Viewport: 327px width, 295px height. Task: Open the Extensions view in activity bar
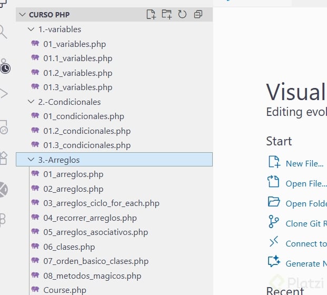4,157
